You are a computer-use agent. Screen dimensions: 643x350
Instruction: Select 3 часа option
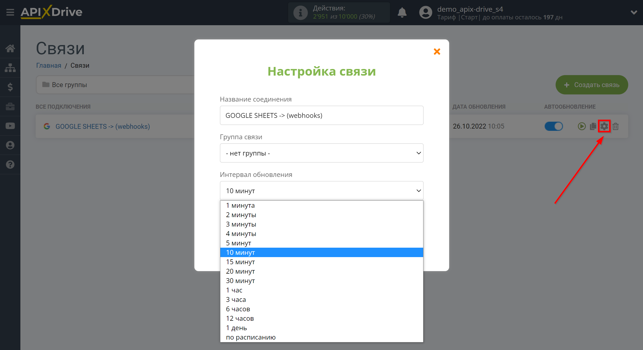tap(321, 300)
